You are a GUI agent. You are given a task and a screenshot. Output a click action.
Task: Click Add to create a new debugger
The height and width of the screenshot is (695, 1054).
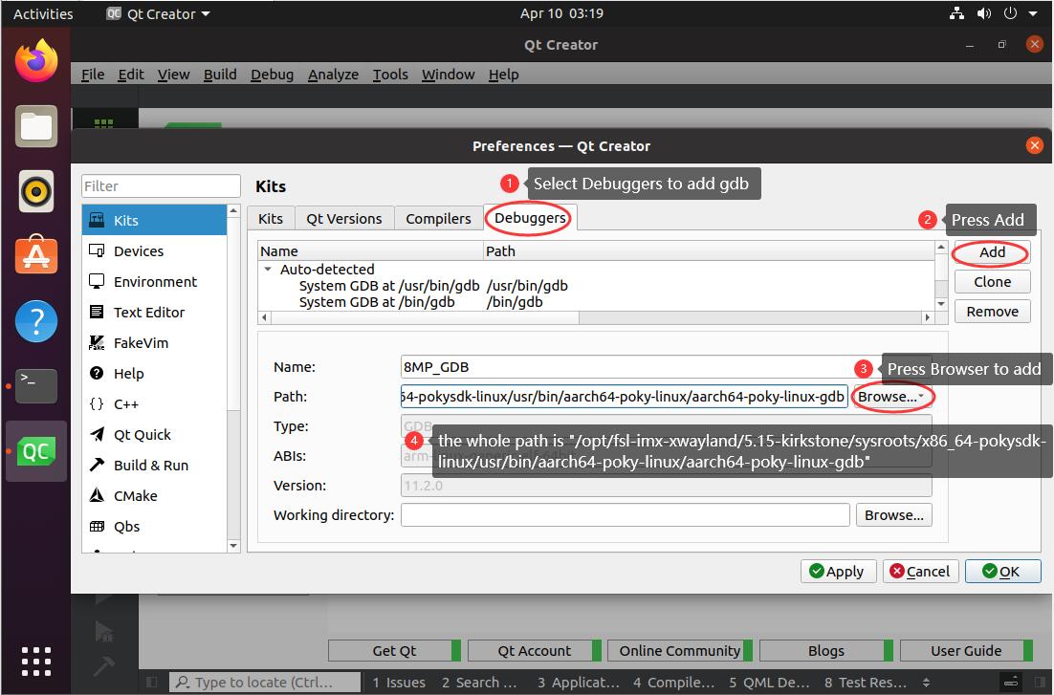click(x=992, y=252)
